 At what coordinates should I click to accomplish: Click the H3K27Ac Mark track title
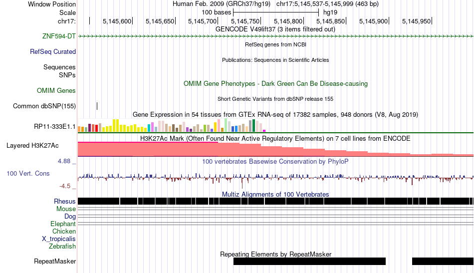click(275, 138)
